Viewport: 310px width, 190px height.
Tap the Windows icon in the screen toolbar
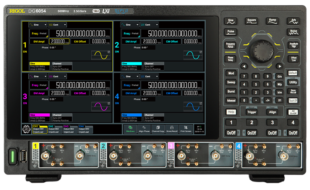pyautogui.click(x=130, y=129)
